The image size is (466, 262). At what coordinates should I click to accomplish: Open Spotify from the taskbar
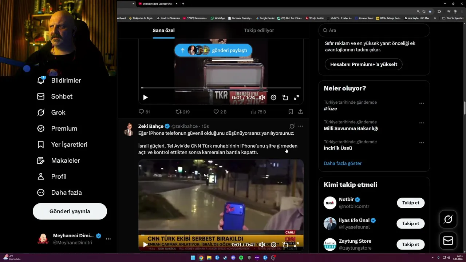click(241, 258)
